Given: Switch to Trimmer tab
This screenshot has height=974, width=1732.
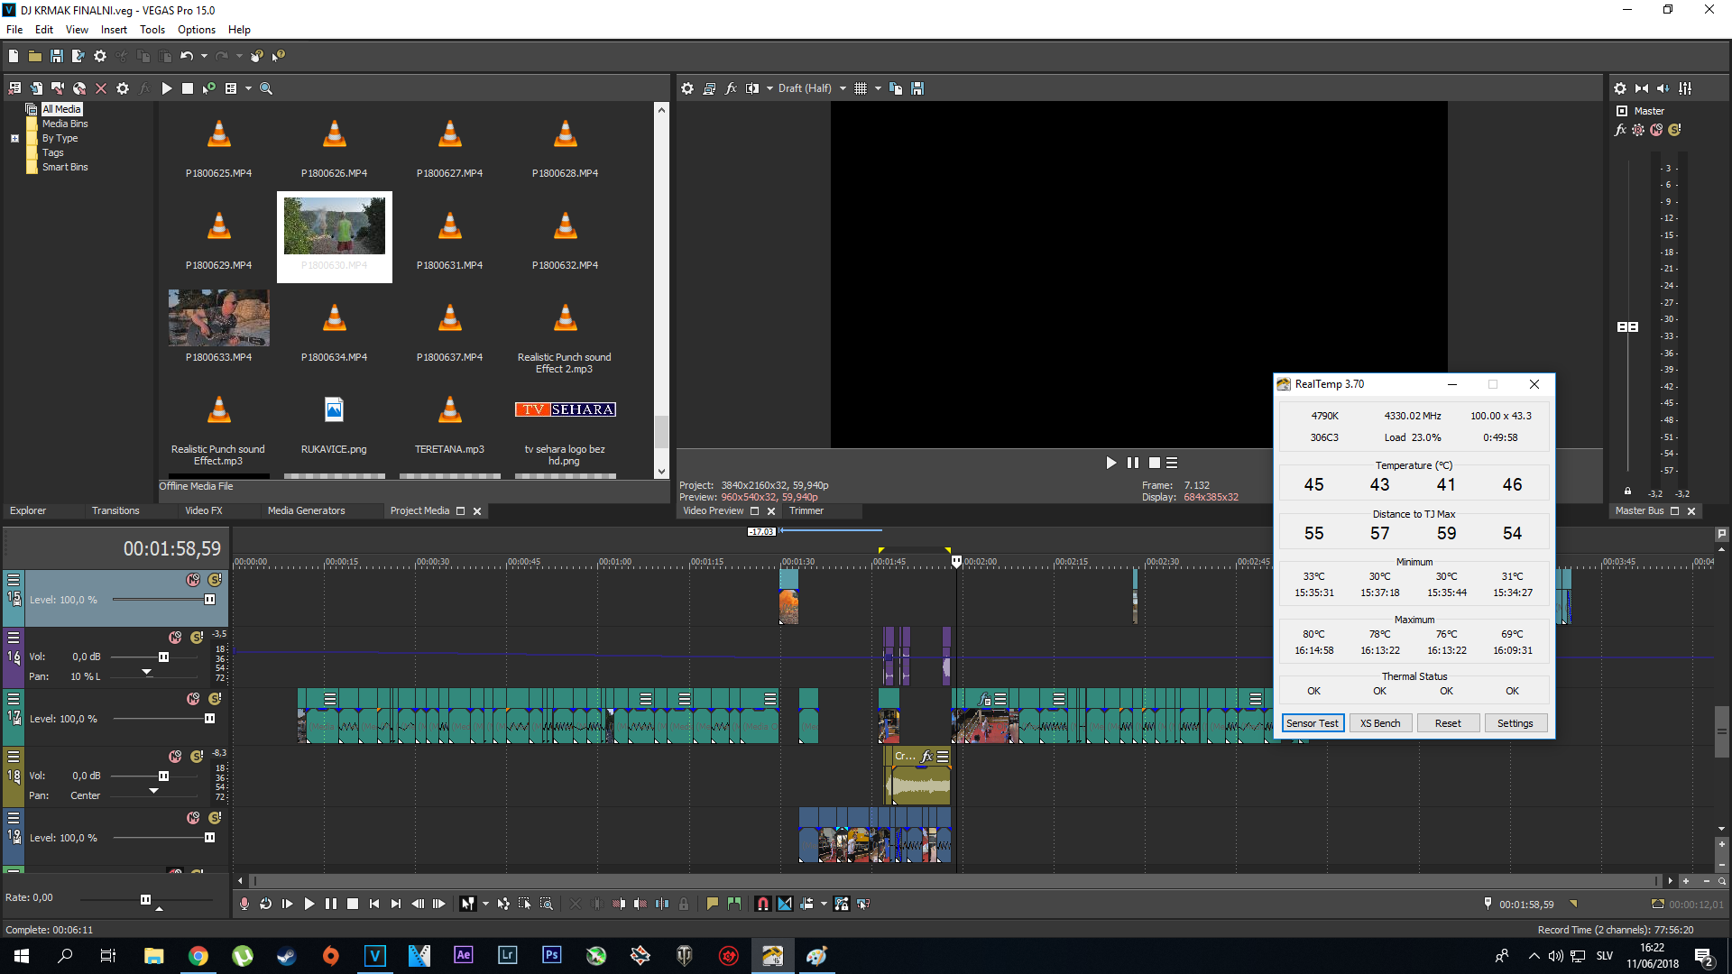Looking at the screenshot, I should [x=806, y=510].
